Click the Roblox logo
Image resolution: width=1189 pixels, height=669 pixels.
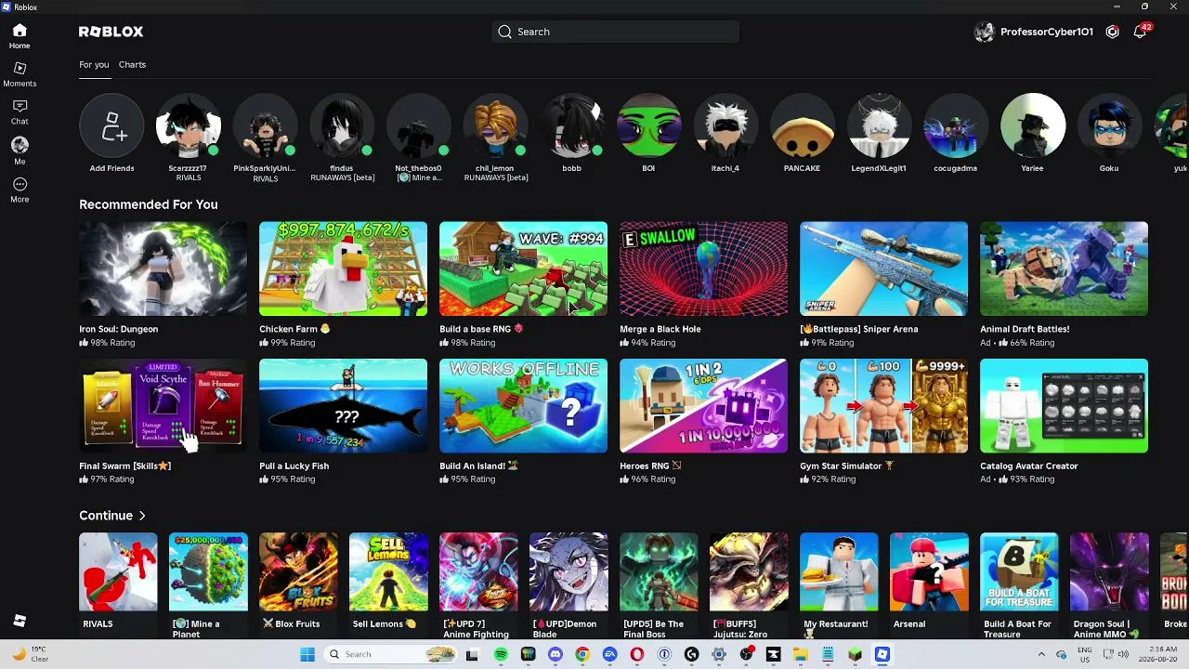pyautogui.click(x=111, y=32)
